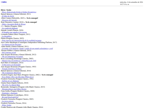This screenshot has height=108, width=144.
Task: Click 'Leonardo Padura (Maxi-Tusquets, 2011)' text
Action: [x=15, y=34]
